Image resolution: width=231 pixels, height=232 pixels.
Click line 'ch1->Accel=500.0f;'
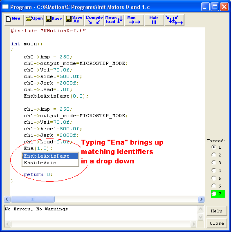53,129
